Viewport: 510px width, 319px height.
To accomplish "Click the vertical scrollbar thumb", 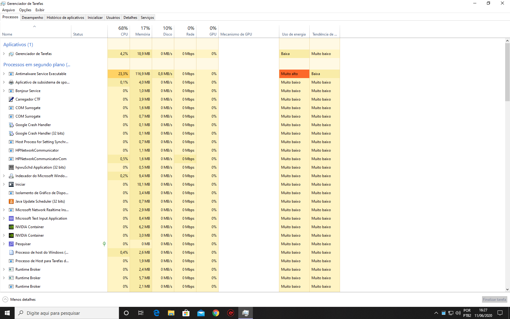I will tap(507, 72).
